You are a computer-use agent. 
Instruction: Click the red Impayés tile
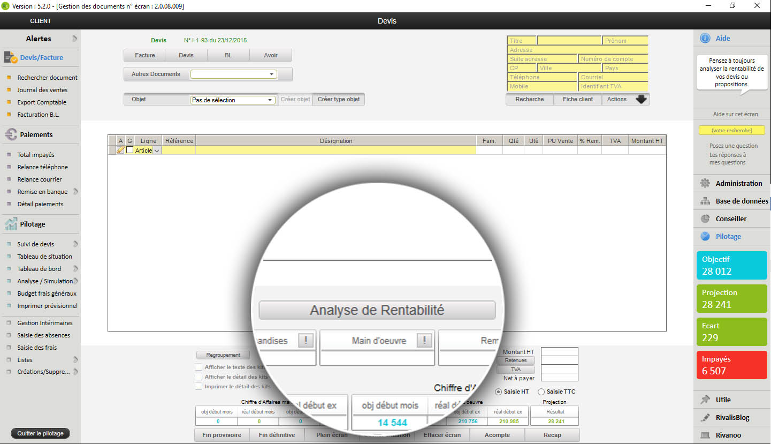(731, 365)
